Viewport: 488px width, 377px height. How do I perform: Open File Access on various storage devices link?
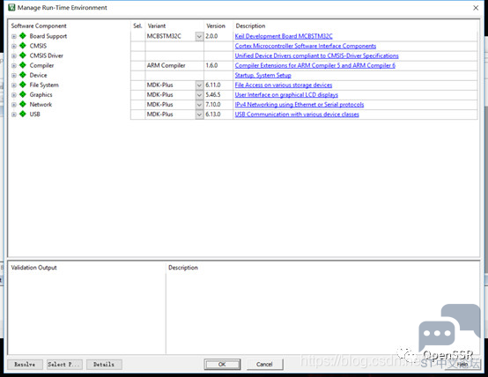[x=284, y=85]
